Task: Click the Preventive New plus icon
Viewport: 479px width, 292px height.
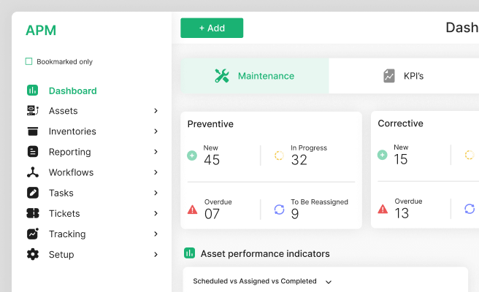Action: pos(192,155)
